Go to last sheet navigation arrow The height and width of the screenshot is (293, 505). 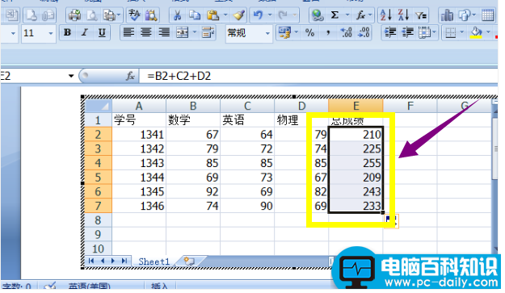pyautogui.click(x=124, y=261)
